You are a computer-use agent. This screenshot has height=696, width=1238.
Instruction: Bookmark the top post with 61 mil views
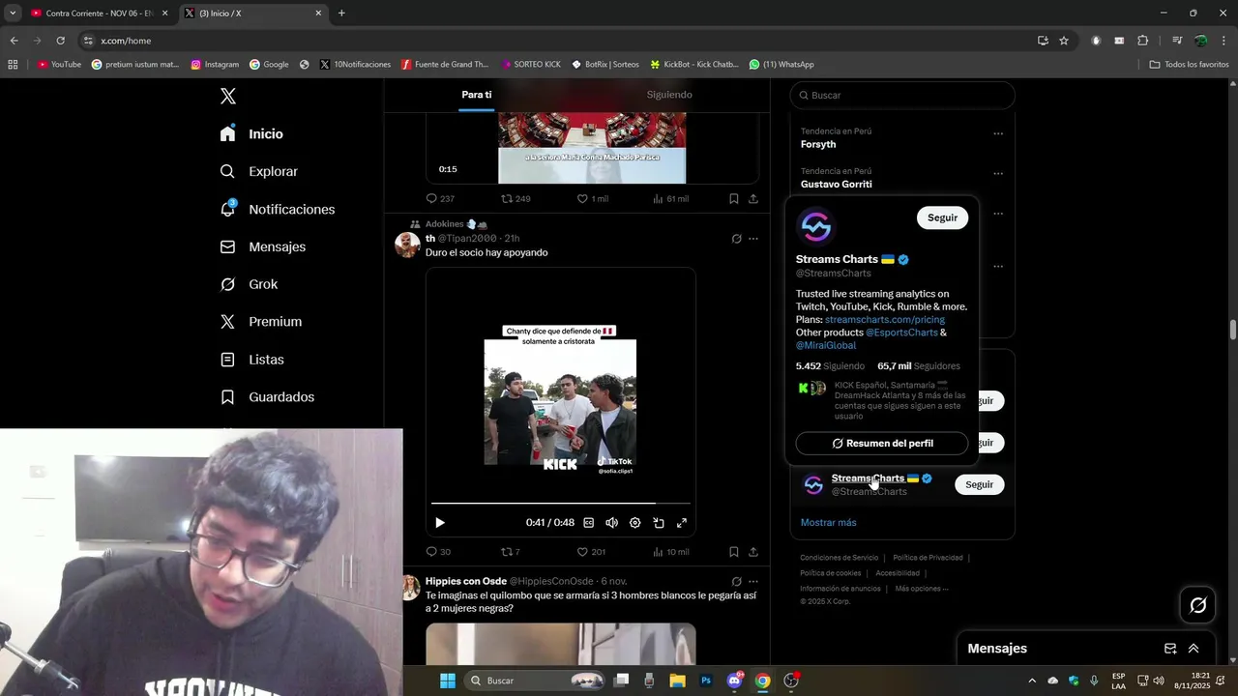click(734, 199)
